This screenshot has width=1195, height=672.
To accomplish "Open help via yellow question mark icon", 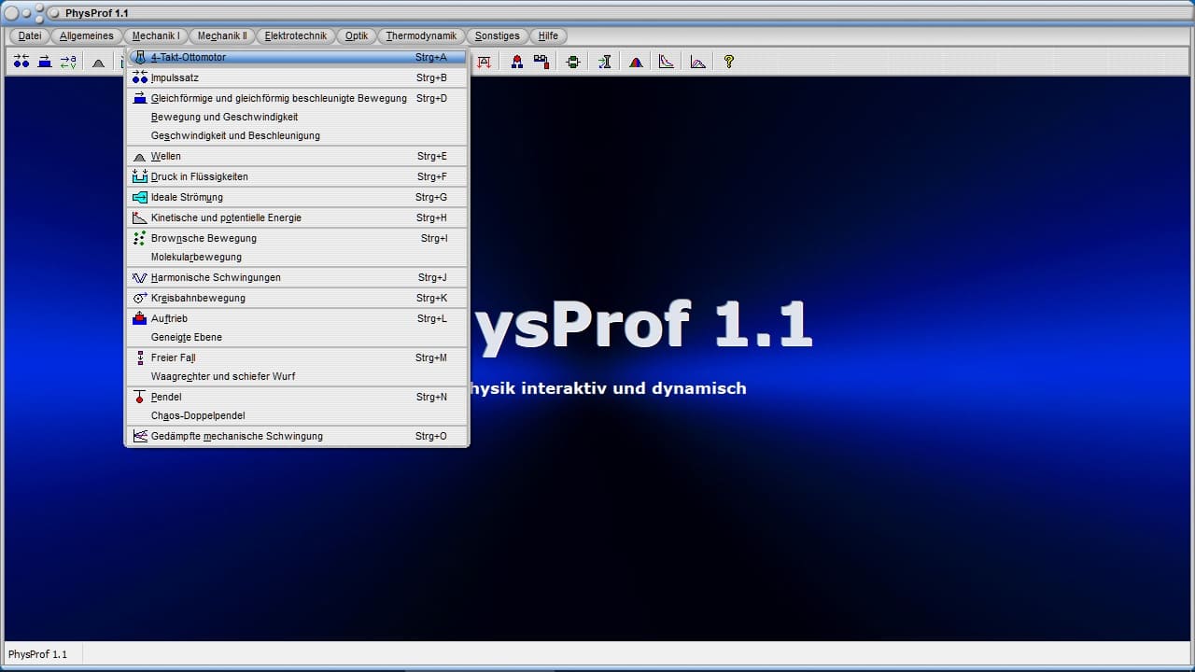I will (729, 62).
